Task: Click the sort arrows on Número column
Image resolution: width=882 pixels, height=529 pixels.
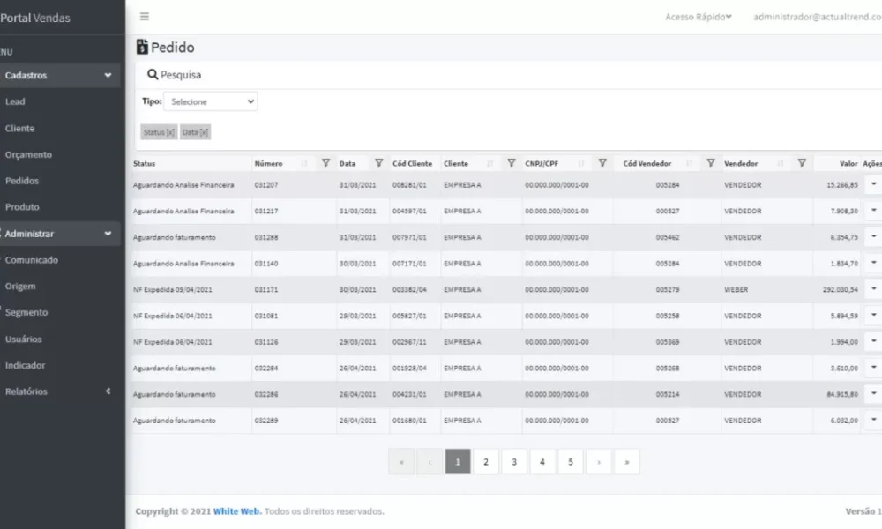Action: pyautogui.click(x=303, y=164)
